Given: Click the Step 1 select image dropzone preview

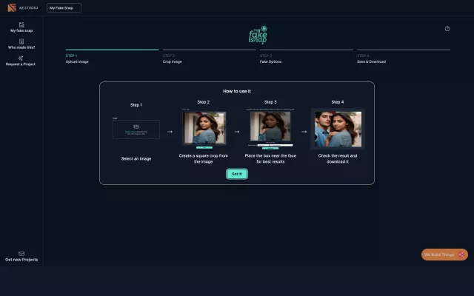Looking at the screenshot, I should tap(136, 130).
